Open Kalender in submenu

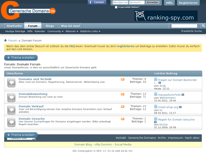click(40, 31)
